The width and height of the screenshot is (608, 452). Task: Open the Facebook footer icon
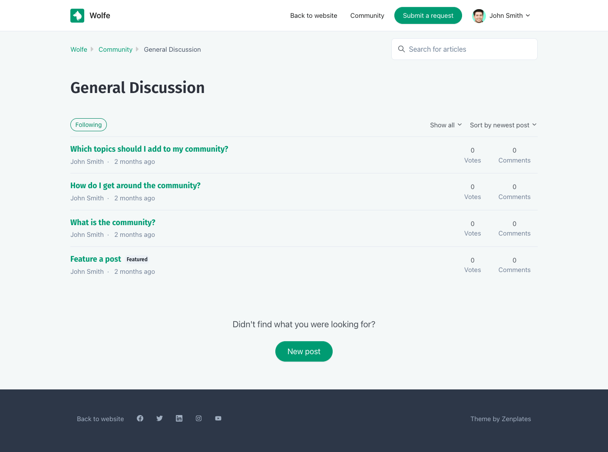click(x=140, y=419)
